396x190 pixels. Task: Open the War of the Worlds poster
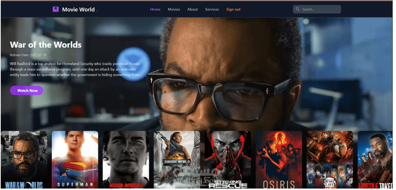coord(24,160)
